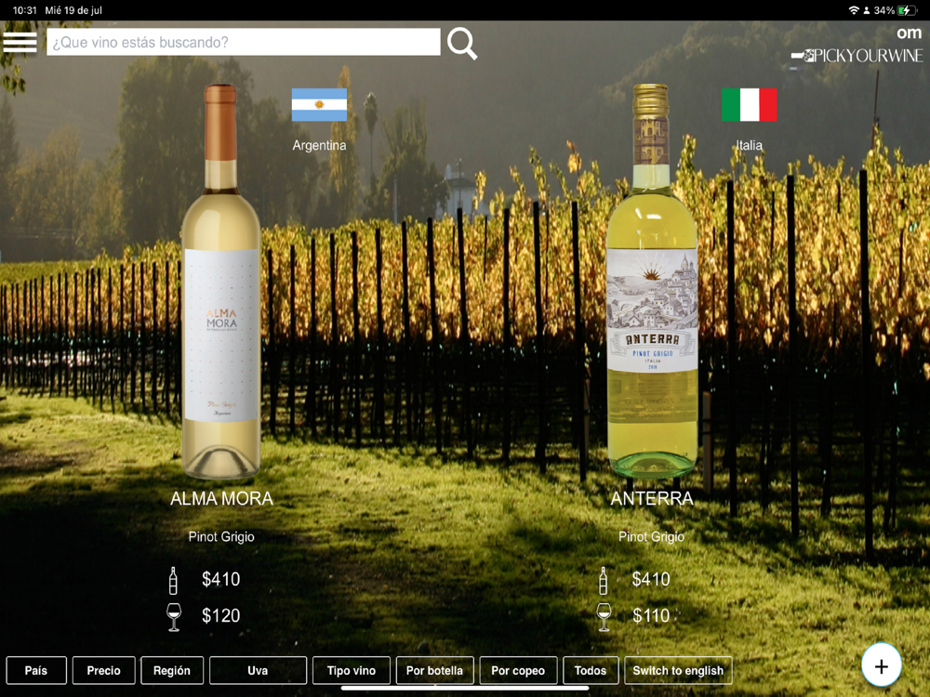This screenshot has height=697, width=930.
Task: Click the ANTERRA wine name
Action: click(x=652, y=498)
